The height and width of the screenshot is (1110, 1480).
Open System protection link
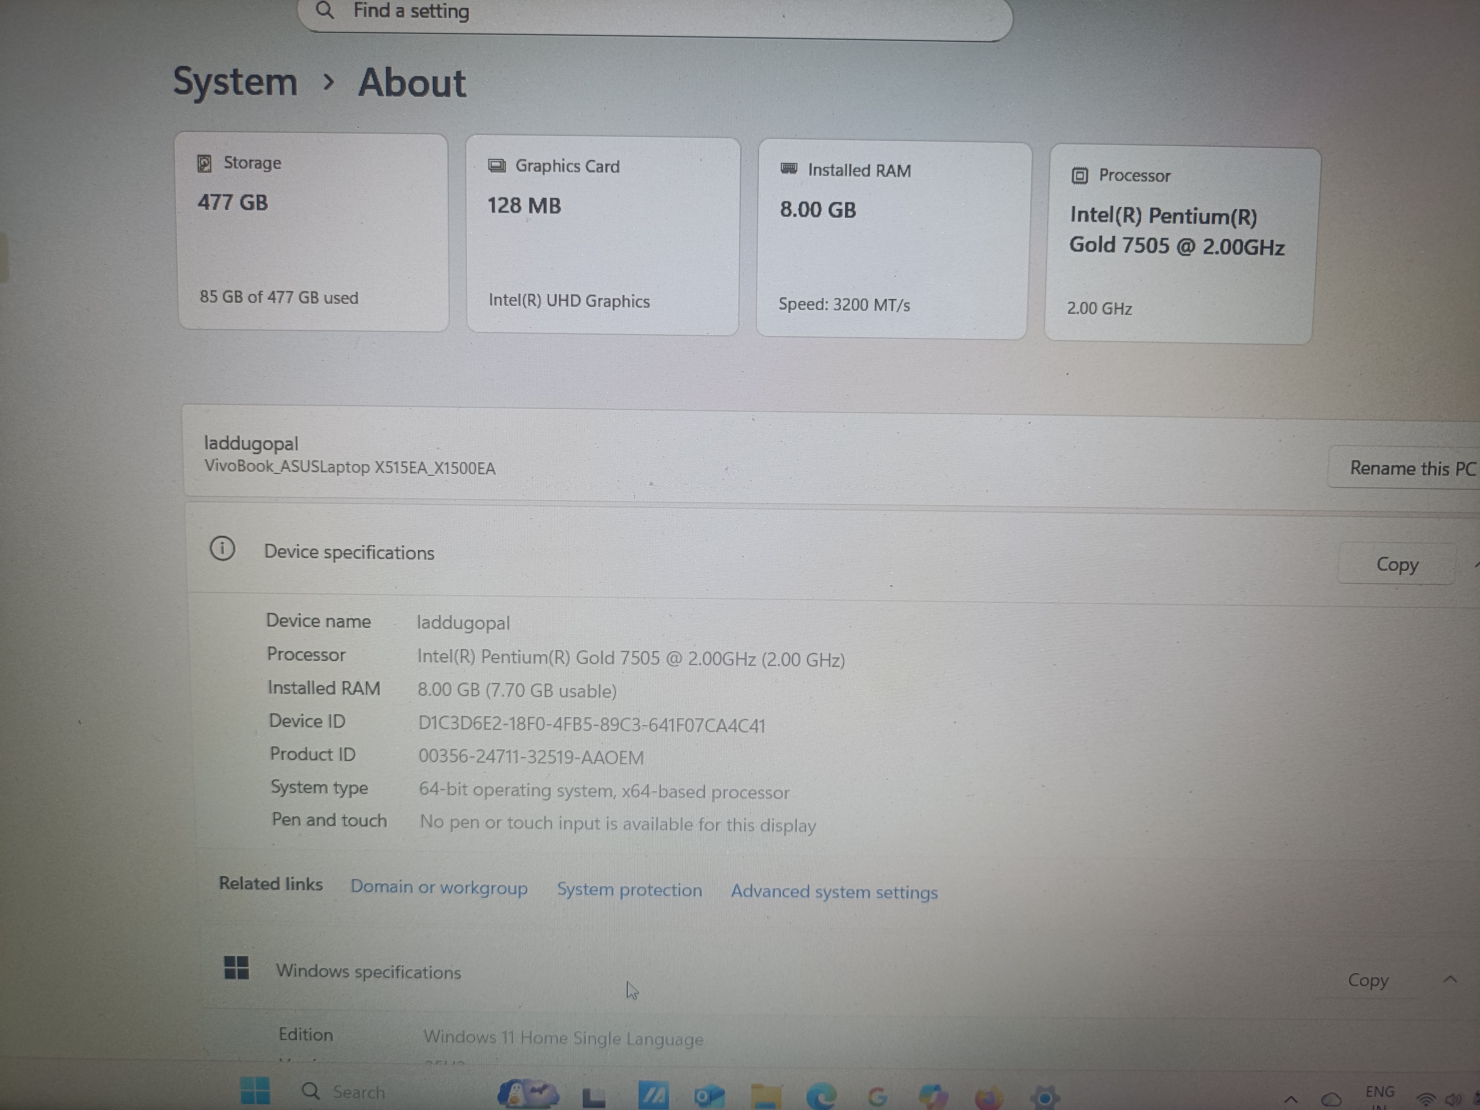click(630, 890)
